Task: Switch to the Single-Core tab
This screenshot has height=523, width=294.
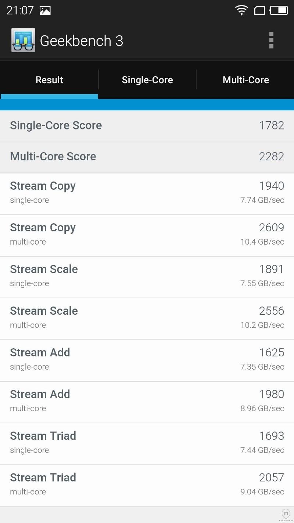Action: coord(147,80)
